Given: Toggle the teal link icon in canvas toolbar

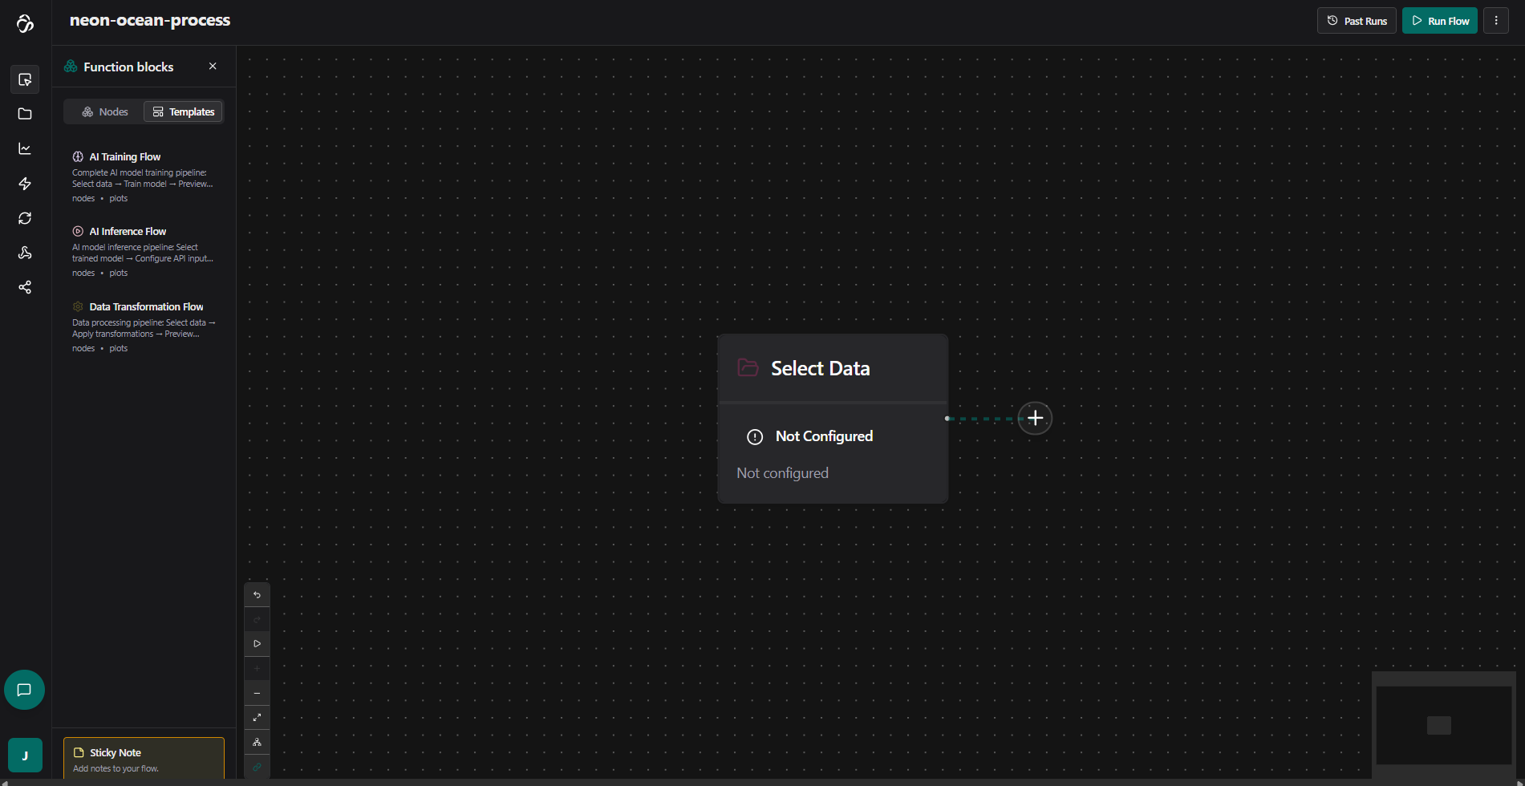Looking at the screenshot, I should pos(257,767).
